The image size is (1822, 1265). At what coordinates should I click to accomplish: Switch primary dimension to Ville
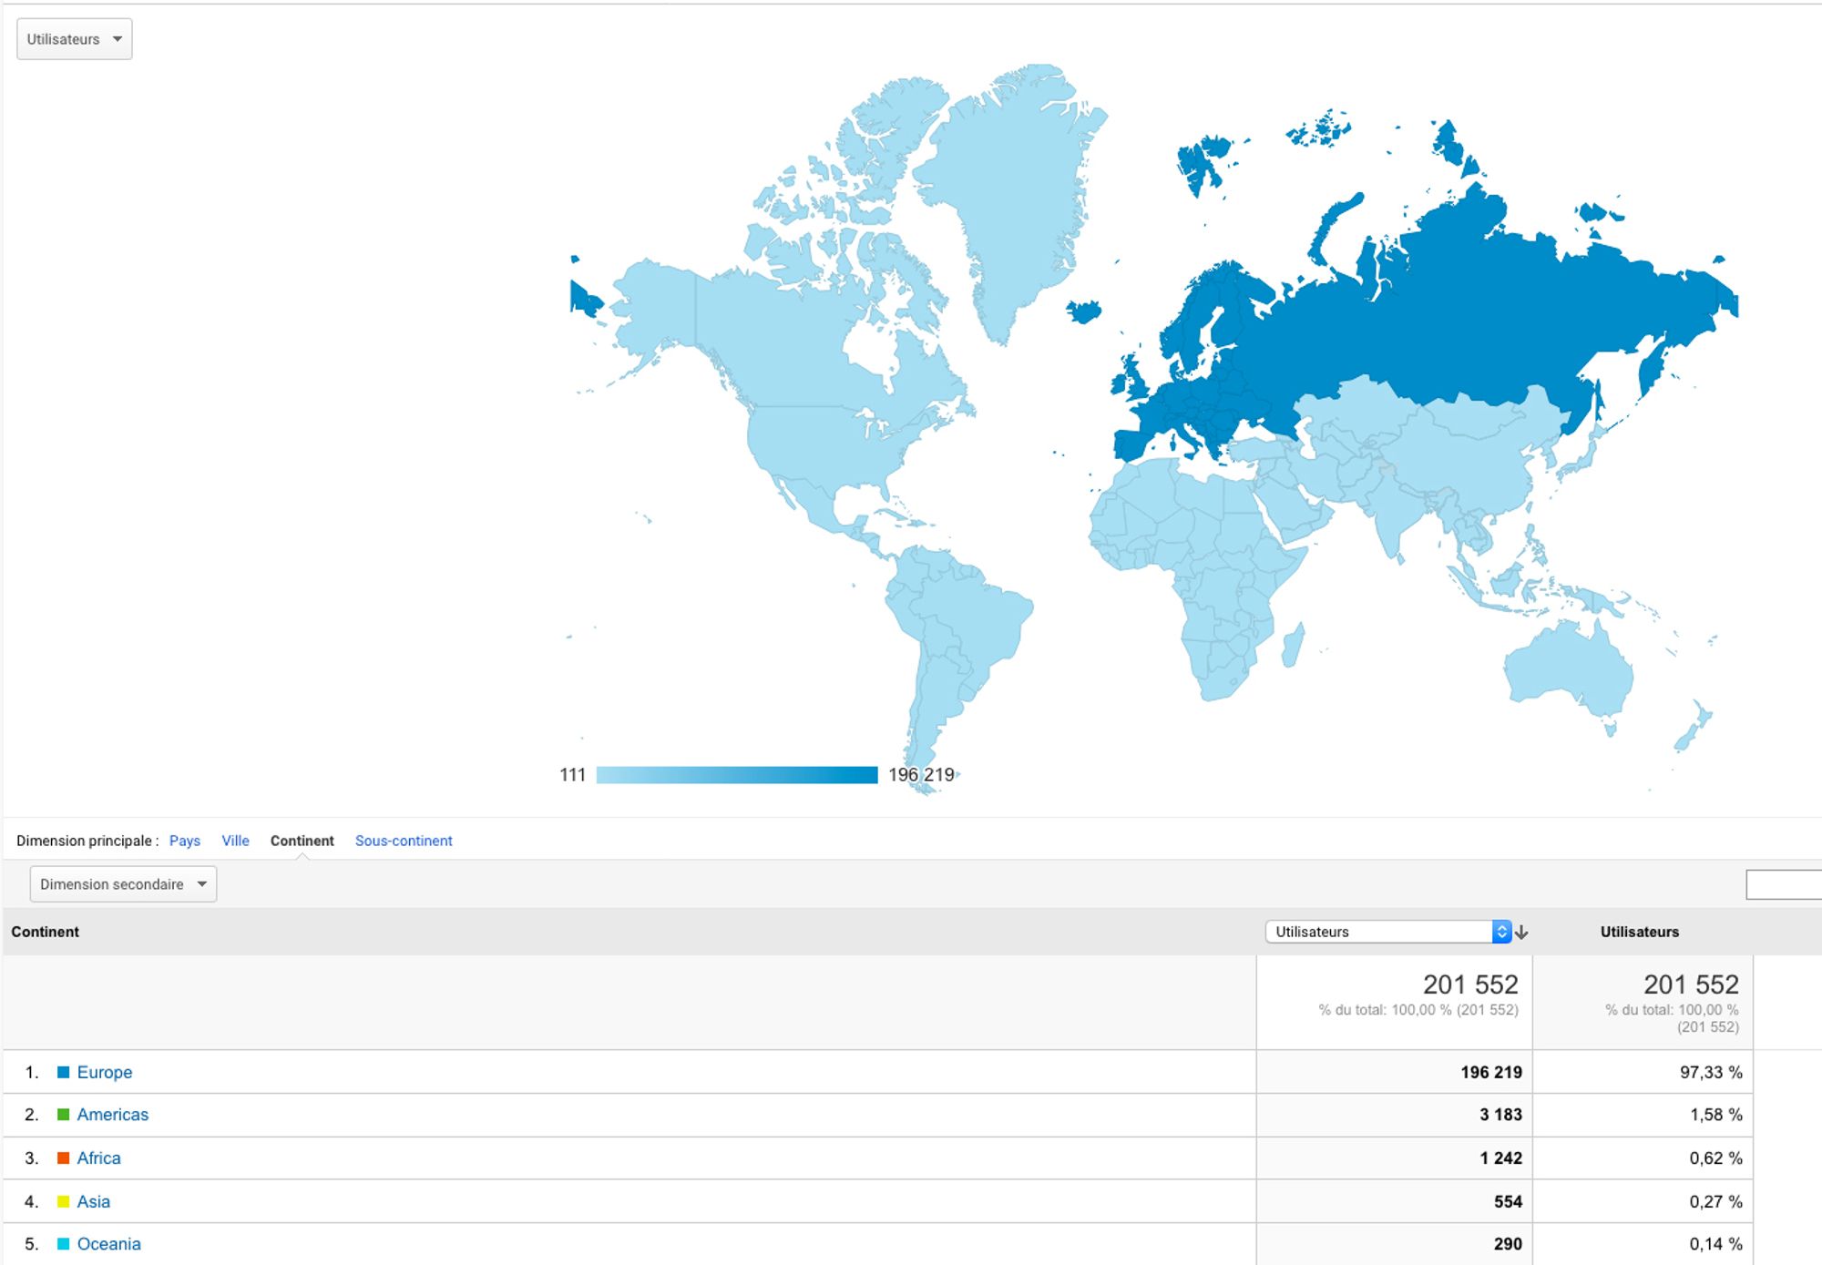[235, 841]
